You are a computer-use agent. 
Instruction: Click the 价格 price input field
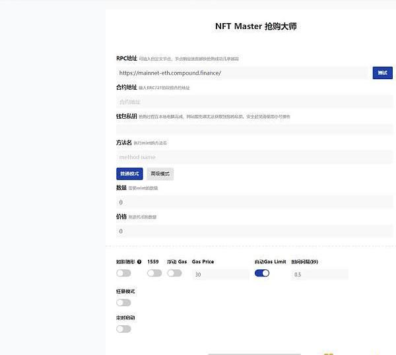[254, 231]
